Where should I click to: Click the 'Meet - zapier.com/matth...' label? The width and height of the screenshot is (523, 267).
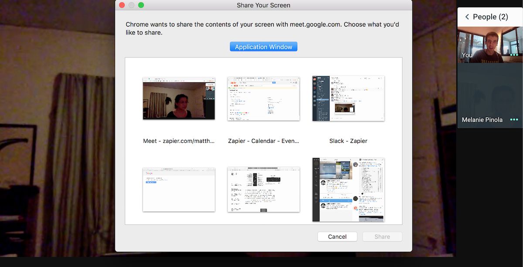(x=179, y=141)
